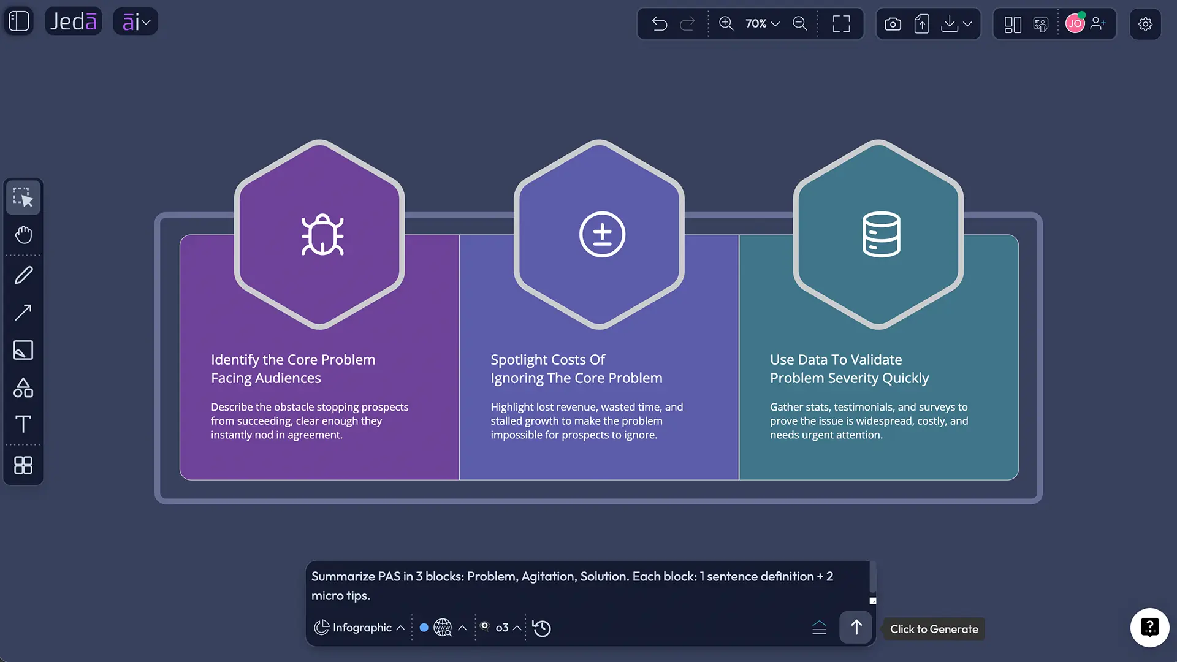Select the text tool
1177x662 pixels.
pyautogui.click(x=23, y=424)
